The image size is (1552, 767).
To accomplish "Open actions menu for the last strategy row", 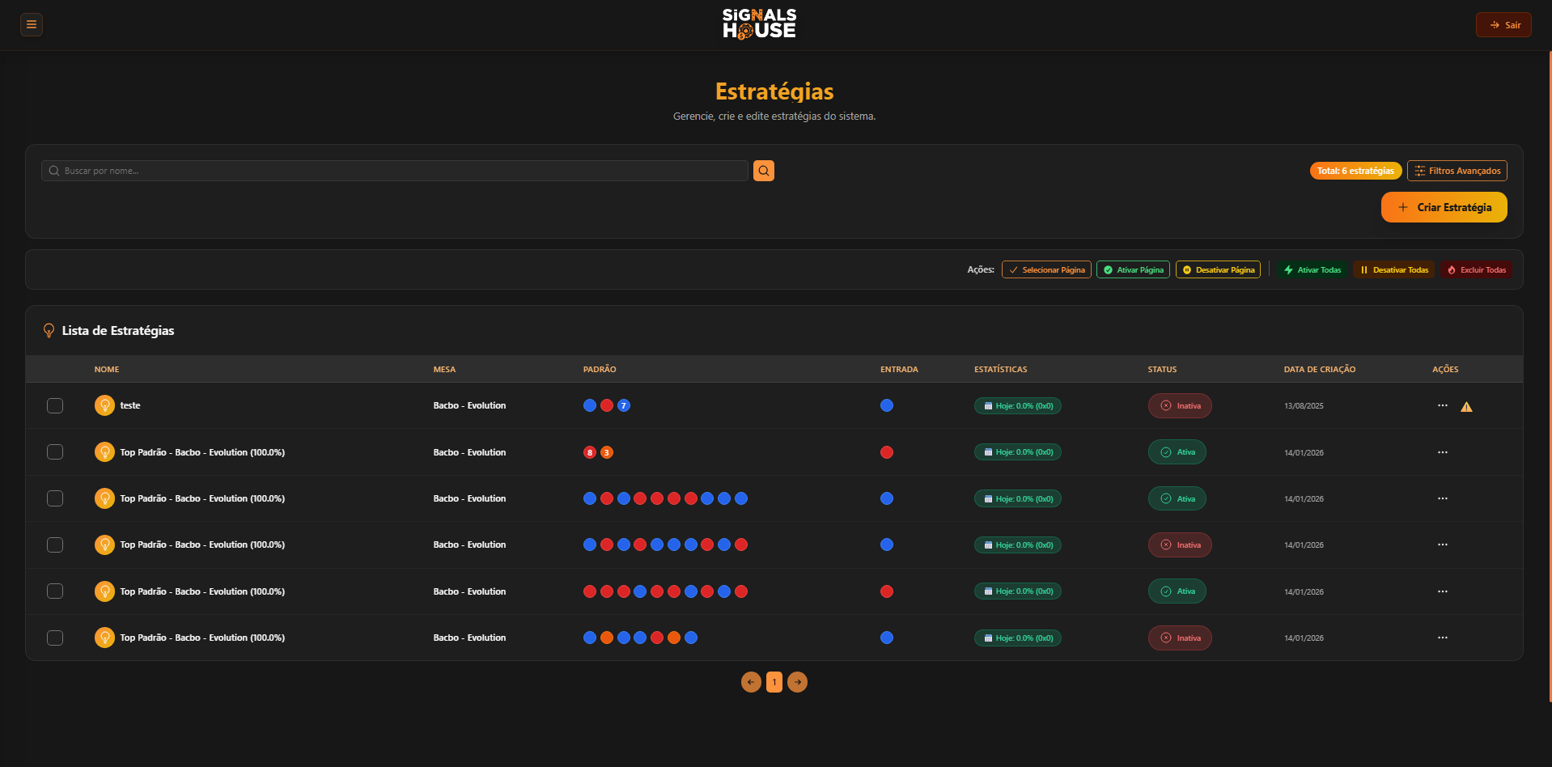I will click(1442, 638).
